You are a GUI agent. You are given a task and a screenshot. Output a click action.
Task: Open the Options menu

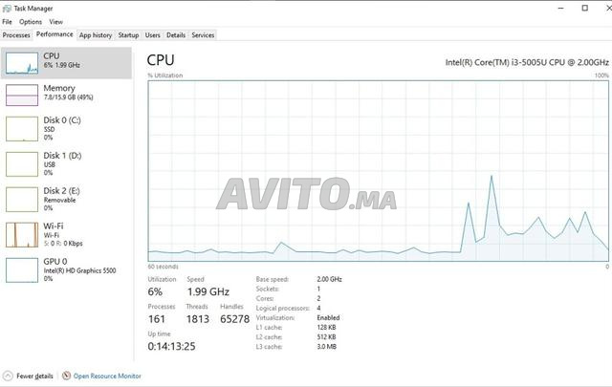31,21
